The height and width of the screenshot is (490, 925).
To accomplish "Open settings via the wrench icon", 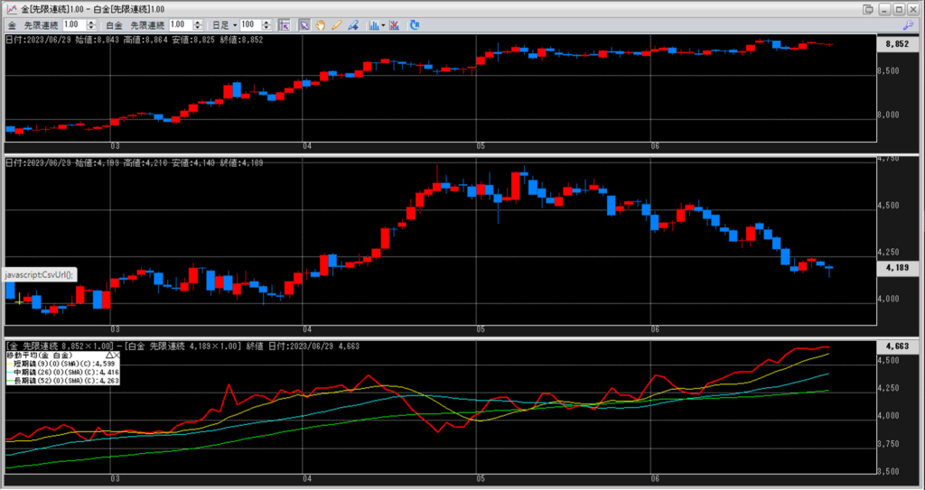I will point(908,24).
